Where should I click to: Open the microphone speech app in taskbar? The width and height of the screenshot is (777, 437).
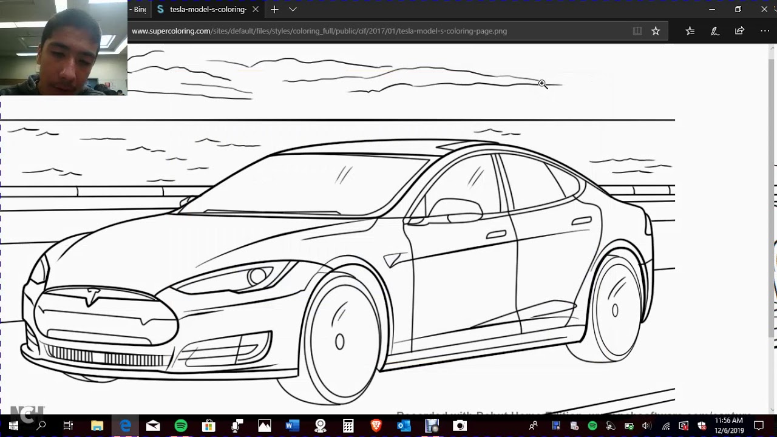[x=237, y=426]
